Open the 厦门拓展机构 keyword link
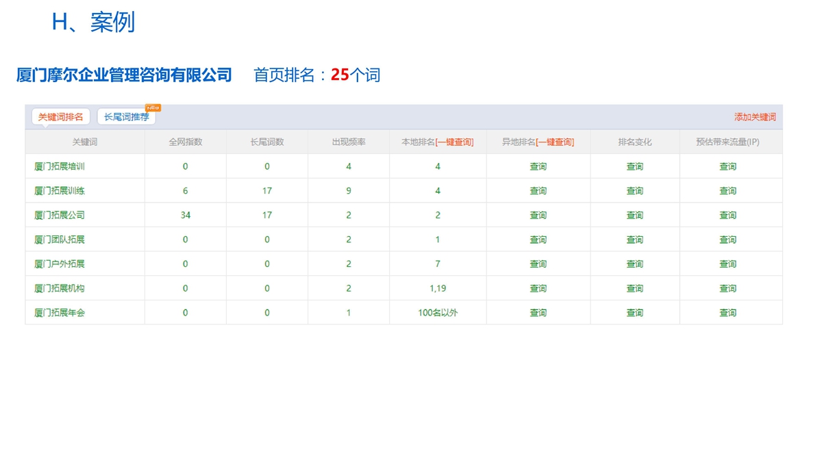The height and width of the screenshot is (462, 822). pyautogui.click(x=60, y=288)
